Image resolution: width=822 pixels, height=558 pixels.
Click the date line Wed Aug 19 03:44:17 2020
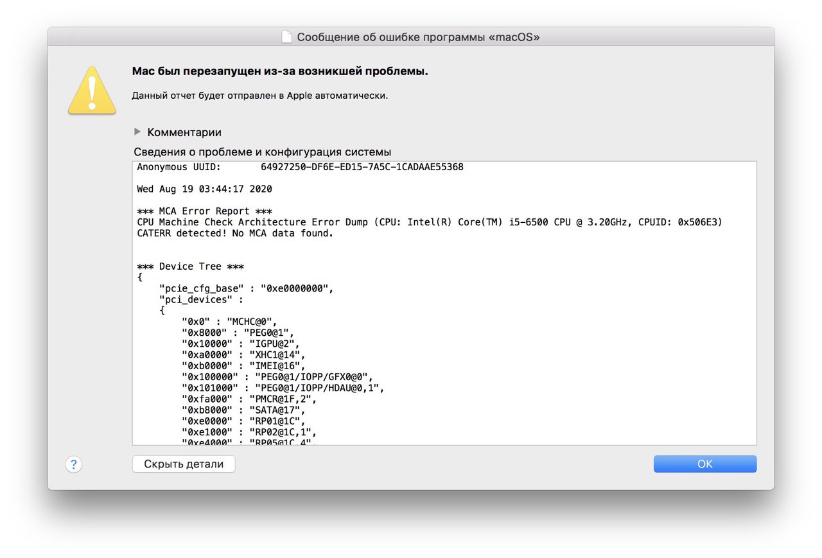[205, 189]
